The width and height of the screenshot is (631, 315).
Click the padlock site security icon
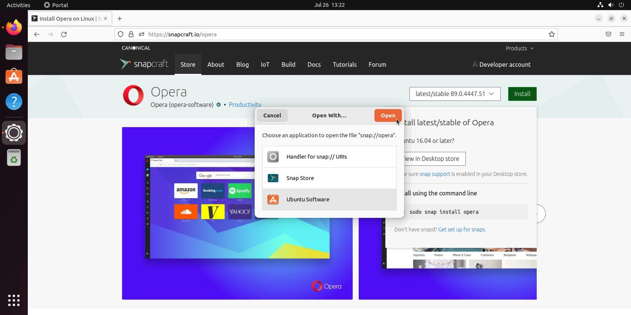click(x=131, y=34)
